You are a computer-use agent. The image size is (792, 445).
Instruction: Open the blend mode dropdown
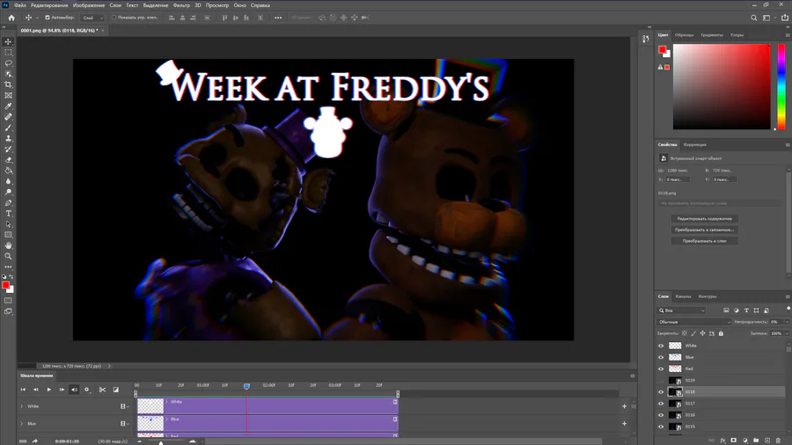tap(694, 322)
